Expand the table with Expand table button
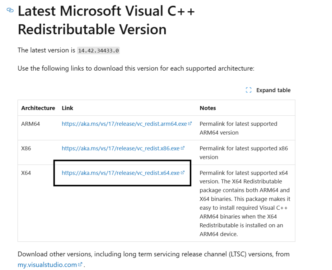This screenshot has width=332, height=270. [x=268, y=90]
